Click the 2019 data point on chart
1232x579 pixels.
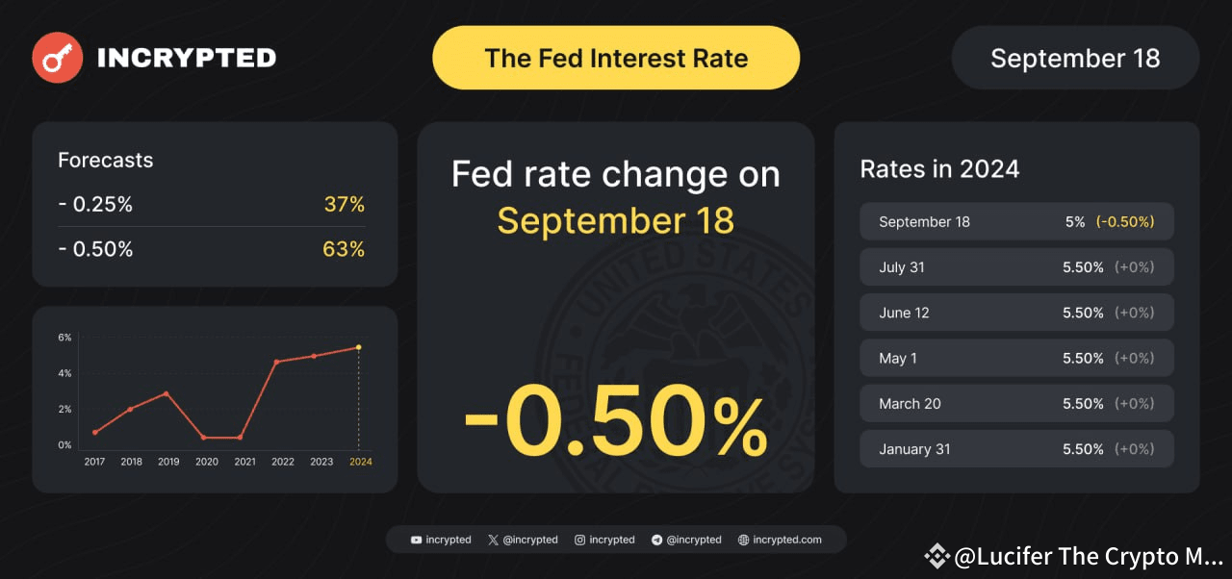(167, 393)
